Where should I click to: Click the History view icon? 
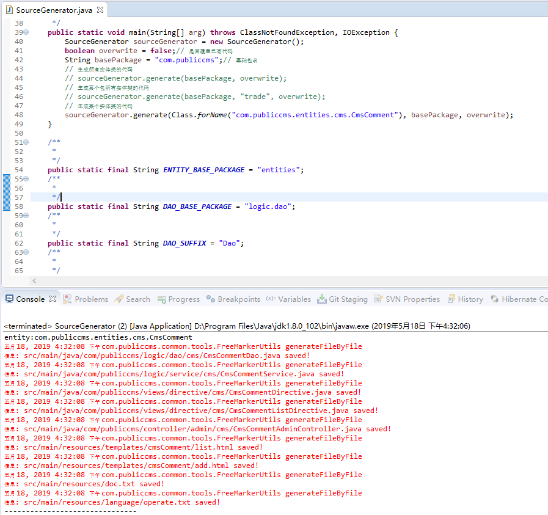[x=451, y=299]
